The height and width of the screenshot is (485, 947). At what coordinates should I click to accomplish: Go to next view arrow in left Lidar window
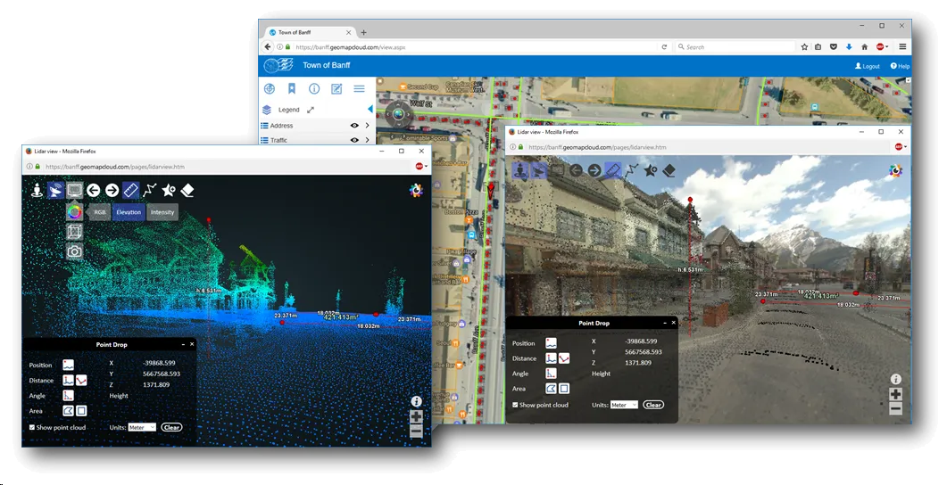112,191
